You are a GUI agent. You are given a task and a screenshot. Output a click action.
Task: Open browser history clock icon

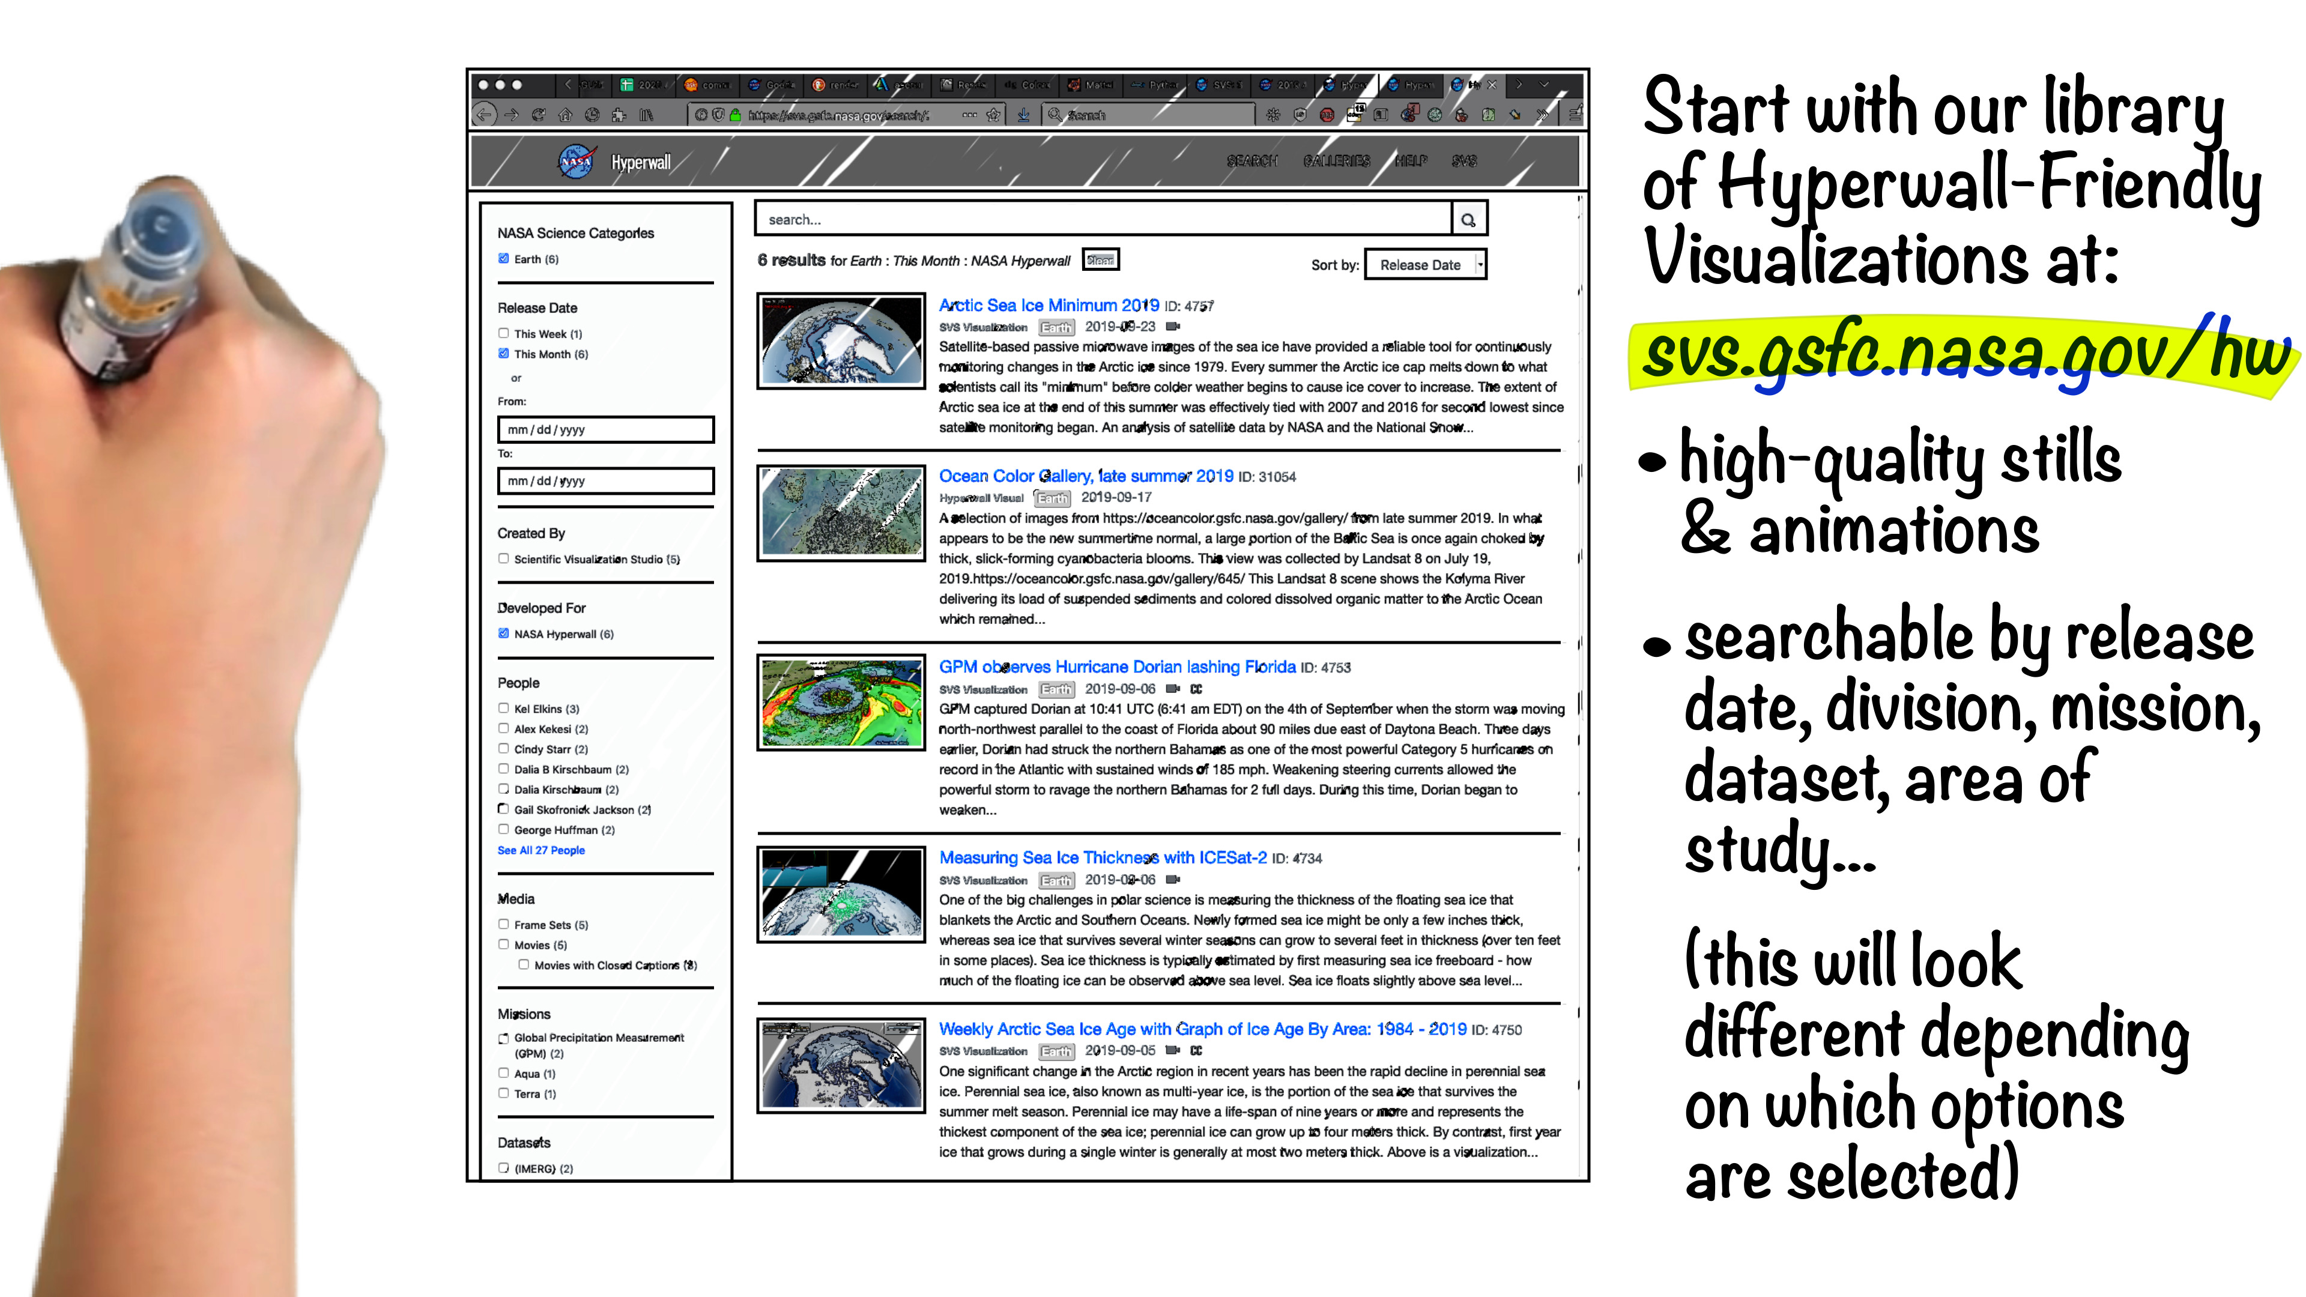592,115
